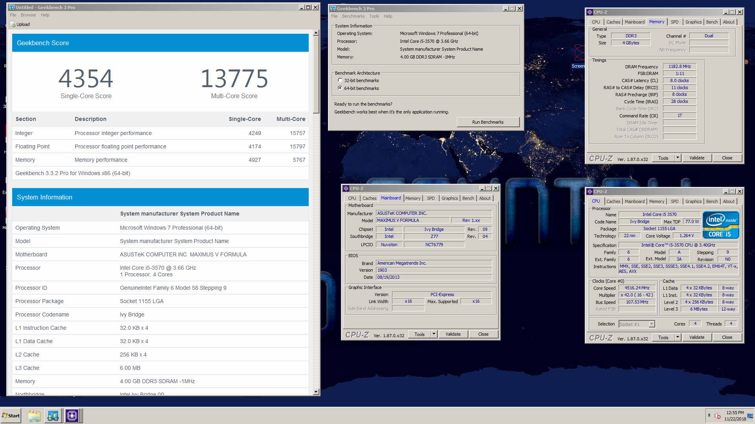Click Close button in Memory CPU-Z window
The image size is (755, 424).
(727, 158)
